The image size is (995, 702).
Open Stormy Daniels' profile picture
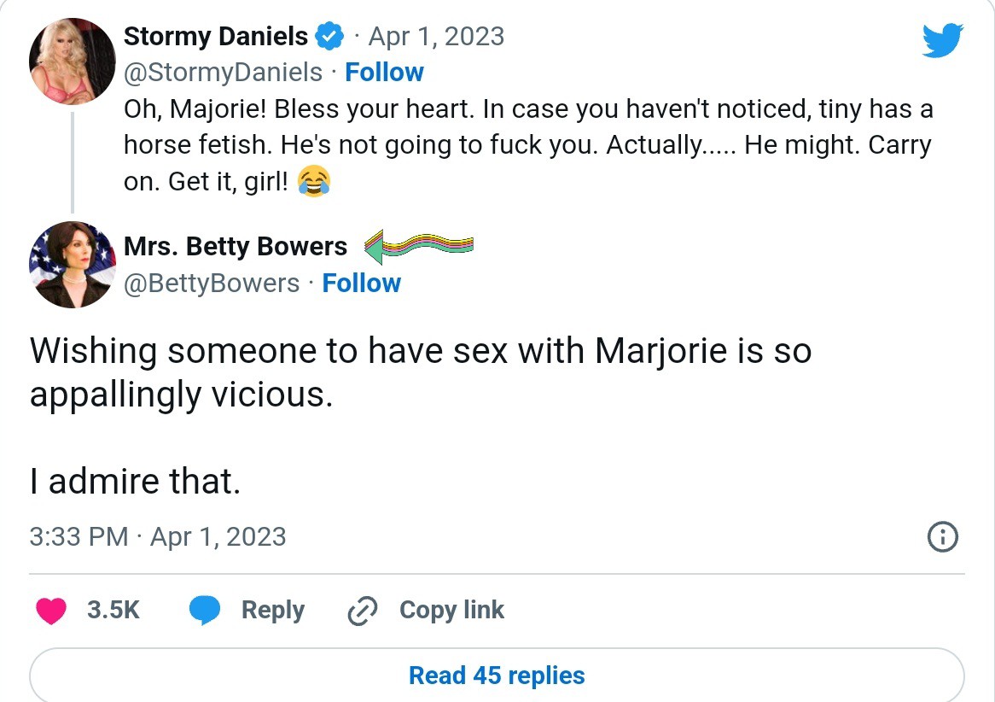73,61
